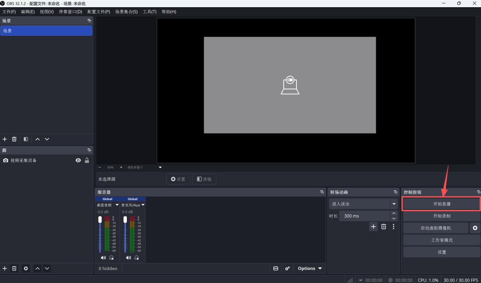
Task: Zoom out preview with minus icon
Action: tap(100, 167)
